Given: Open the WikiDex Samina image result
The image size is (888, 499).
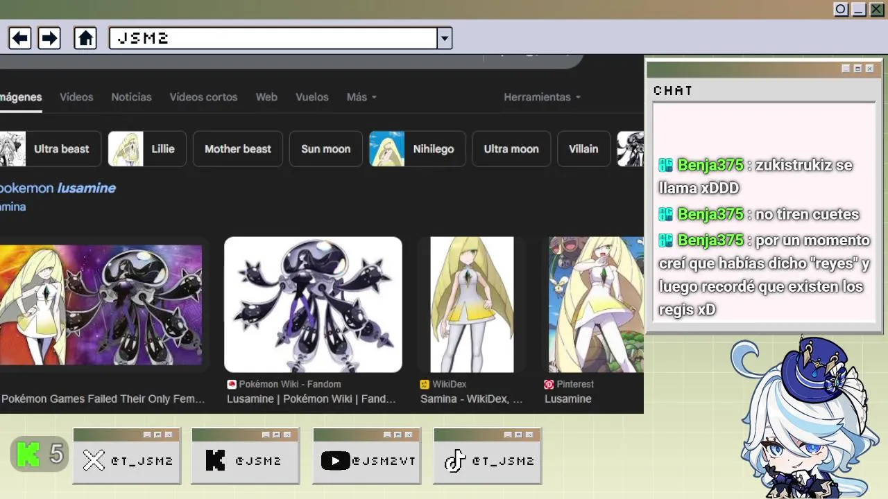Looking at the screenshot, I should (x=472, y=305).
